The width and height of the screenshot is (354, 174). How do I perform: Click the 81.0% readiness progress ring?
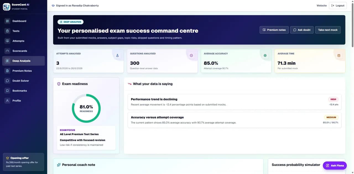pyautogui.click(x=86, y=108)
